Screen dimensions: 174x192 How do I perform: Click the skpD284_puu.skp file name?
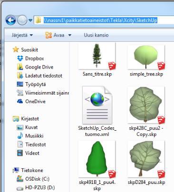pos(146,182)
